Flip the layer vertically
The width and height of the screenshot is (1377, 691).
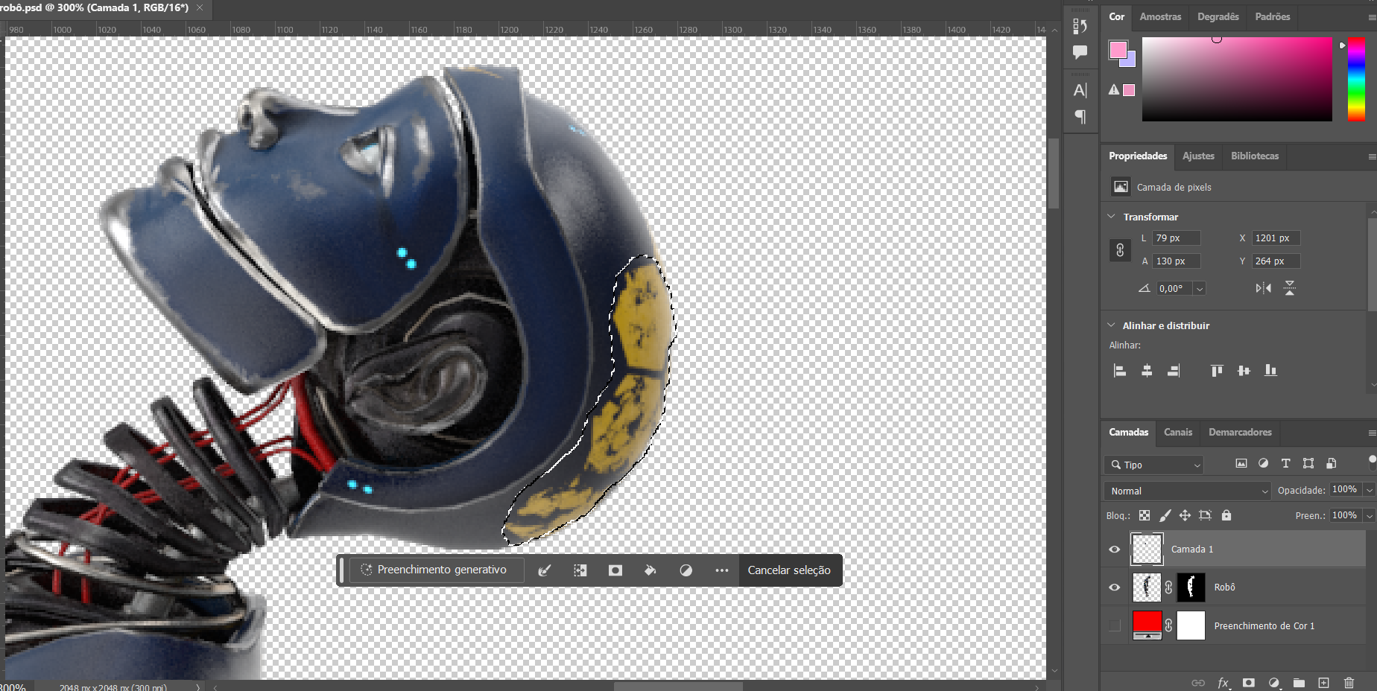(1290, 288)
